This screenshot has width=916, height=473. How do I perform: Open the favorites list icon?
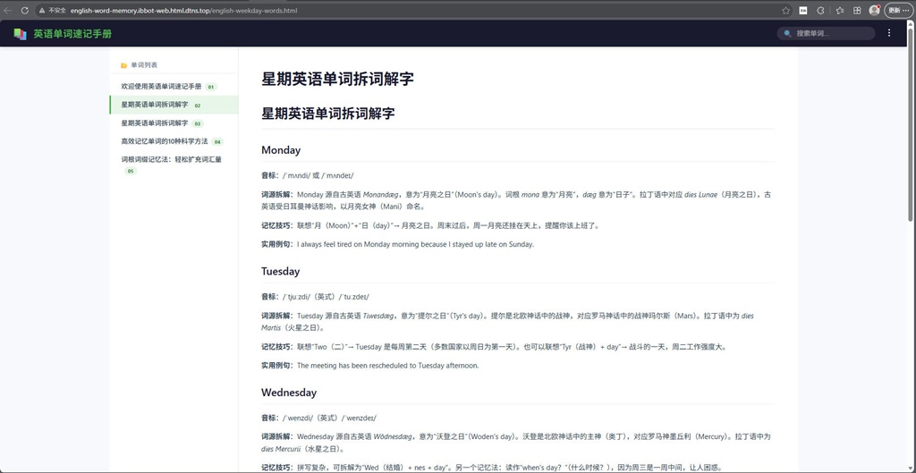(x=839, y=11)
